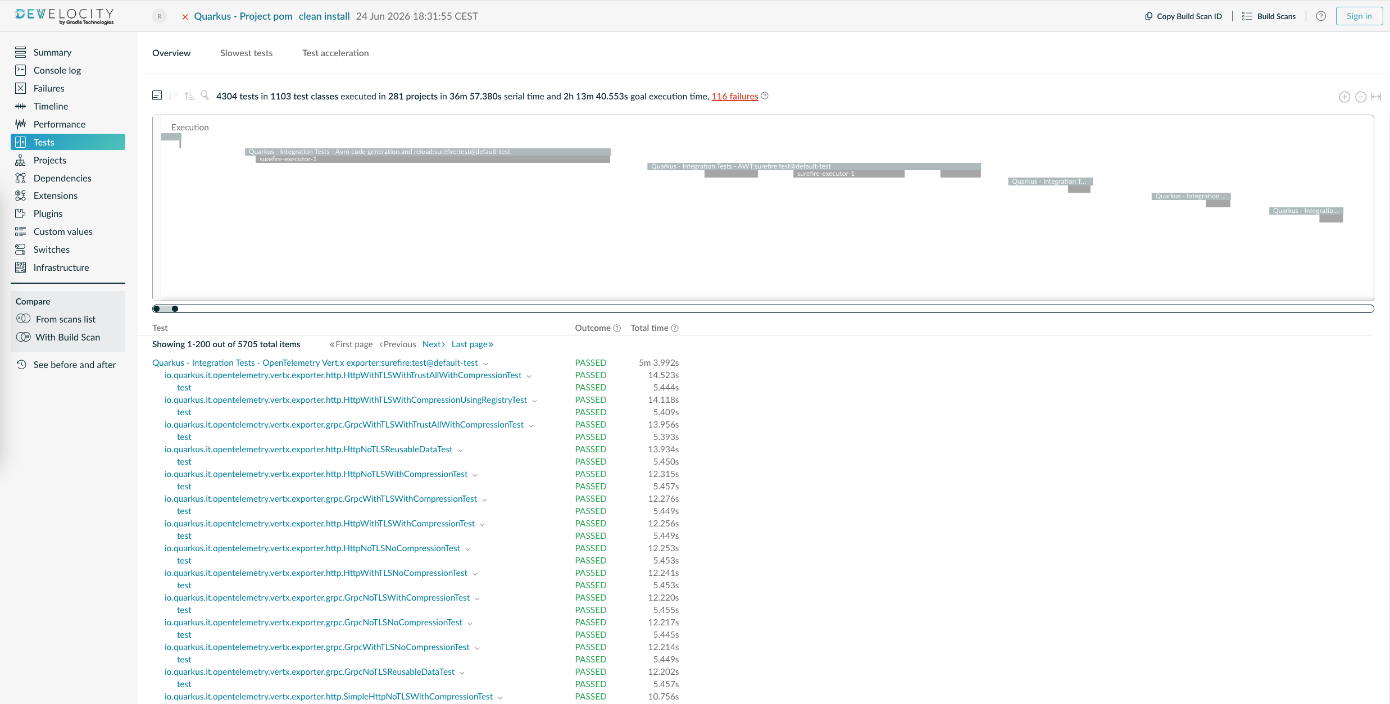The height and width of the screenshot is (704, 1390).
Task: Collapse GrpcWithTLSWithTrustAllWithCompressionTest chevron
Action: [x=532, y=425]
